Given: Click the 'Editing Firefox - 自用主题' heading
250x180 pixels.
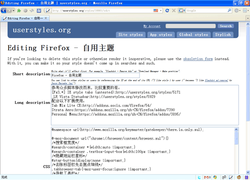Looking at the screenshot, I should [61, 48].
